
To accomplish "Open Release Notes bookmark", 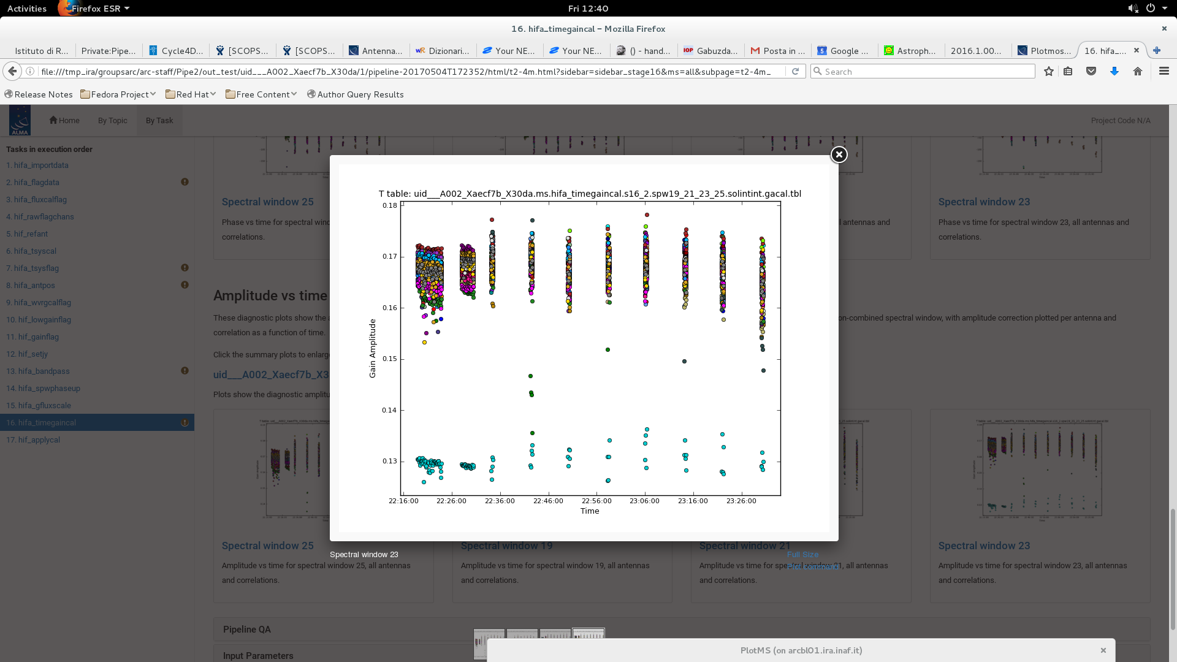I will pyautogui.click(x=38, y=94).
